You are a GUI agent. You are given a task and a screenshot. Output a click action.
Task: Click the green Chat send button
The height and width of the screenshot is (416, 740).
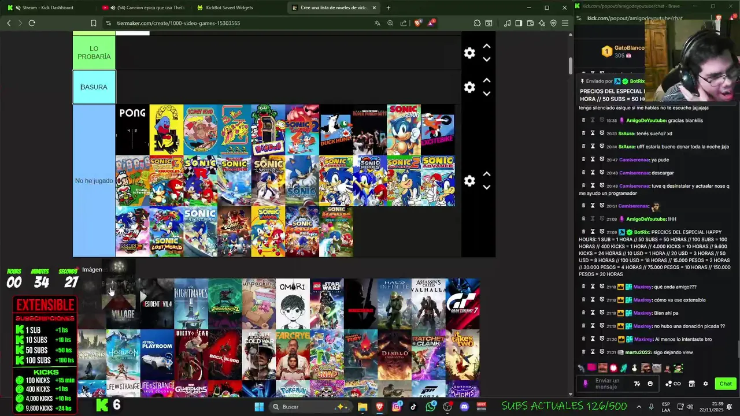[725, 384]
